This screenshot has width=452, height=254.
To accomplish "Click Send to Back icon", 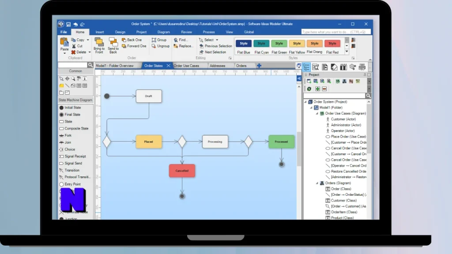I will coord(113,42).
